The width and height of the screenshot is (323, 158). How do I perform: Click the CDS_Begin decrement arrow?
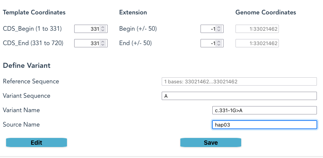pyautogui.click(x=103, y=31)
